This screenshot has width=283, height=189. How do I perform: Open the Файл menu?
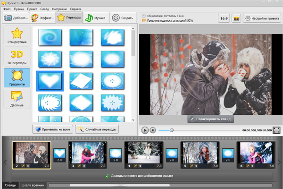point(7,9)
